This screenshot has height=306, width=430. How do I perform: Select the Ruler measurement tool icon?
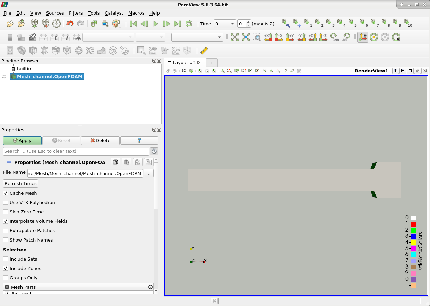(204, 51)
